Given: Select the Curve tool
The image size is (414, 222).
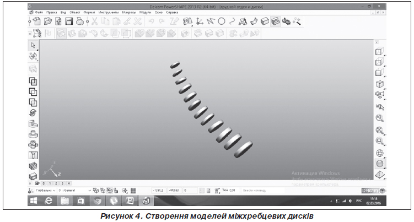Looking at the screenshot, I should coord(232,21).
